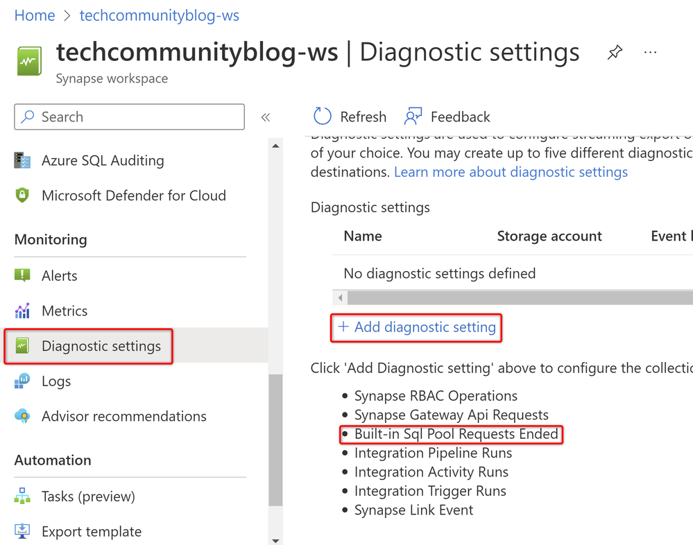
Task: Open Tasks (preview) under Automation
Action: [x=88, y=496]
